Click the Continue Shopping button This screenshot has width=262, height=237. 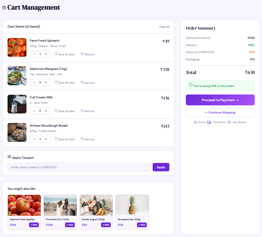(220, 112)
